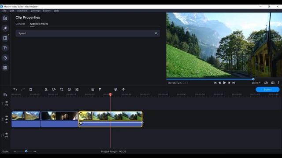Switch to the General tab
282x158 pixels.
(x=20, y=24)
